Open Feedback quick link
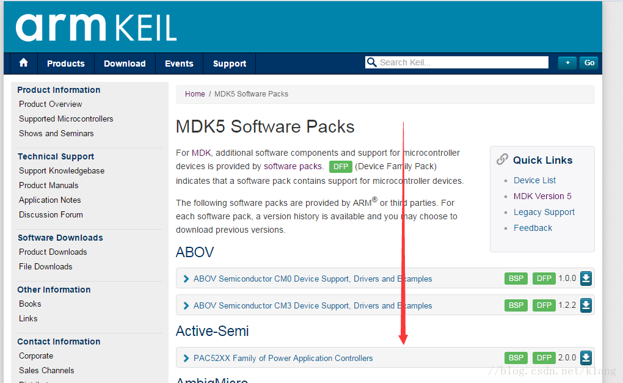 (x=533, y=228)
